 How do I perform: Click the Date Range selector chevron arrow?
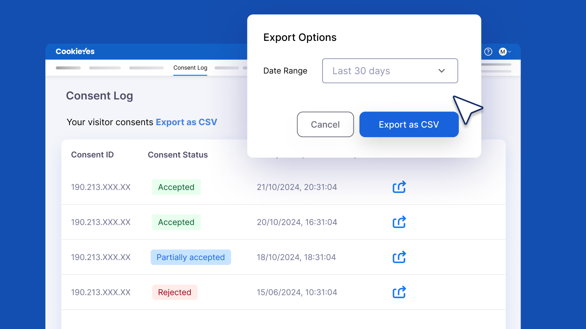441,71
